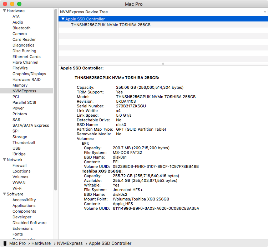Show Power information
Screen dimensions: 268x247
(x=18, y=108)
